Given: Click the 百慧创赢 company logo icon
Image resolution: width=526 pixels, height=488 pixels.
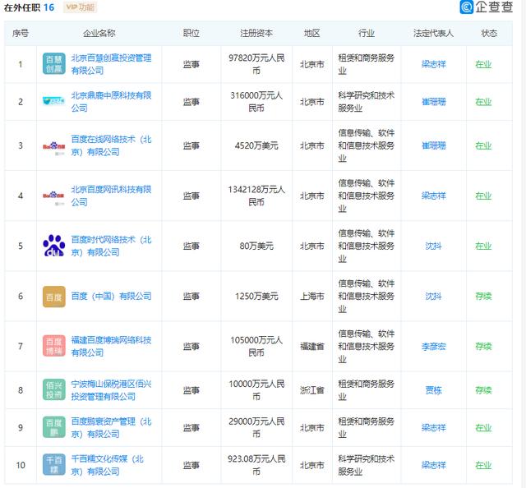Looking at the screenshot, I should click(x=54, y=64).
